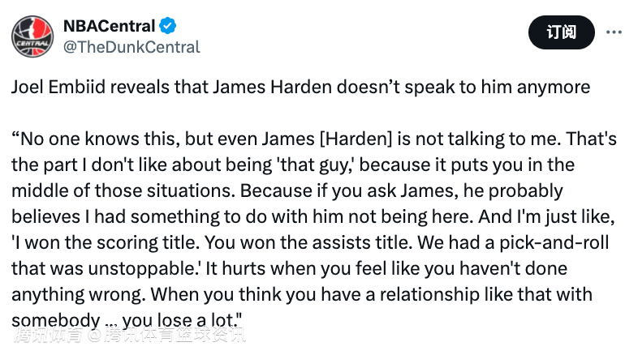The width and height of the screenshot is (638, 355).
Task: Click the tweet headline about Joel Embiid
Action: click(300, 87)
